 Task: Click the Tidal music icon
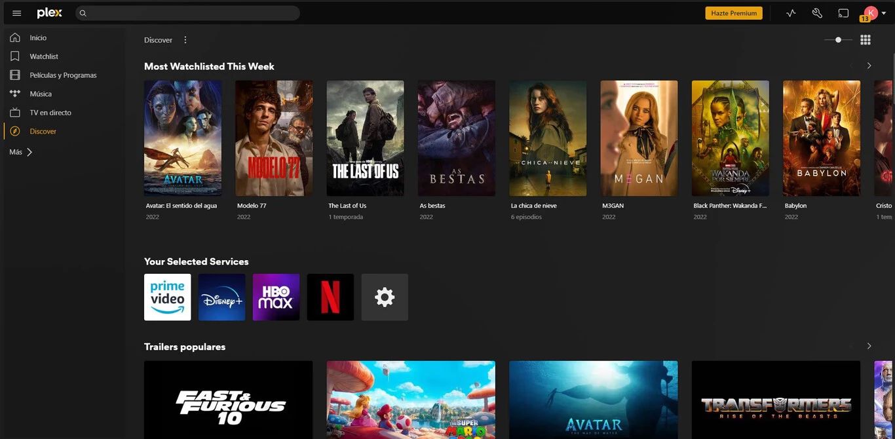pyautogui.click(x=15, y=94)
